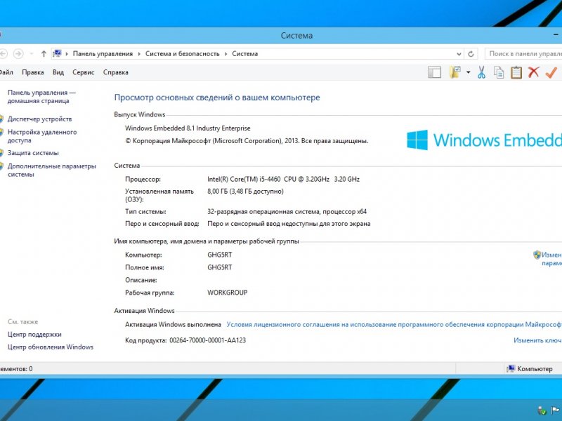Expand arrow after Система и безопасность breadcrumb
Image resolution: width=562 pixels, height=421 pixels.
coord(226,54)
